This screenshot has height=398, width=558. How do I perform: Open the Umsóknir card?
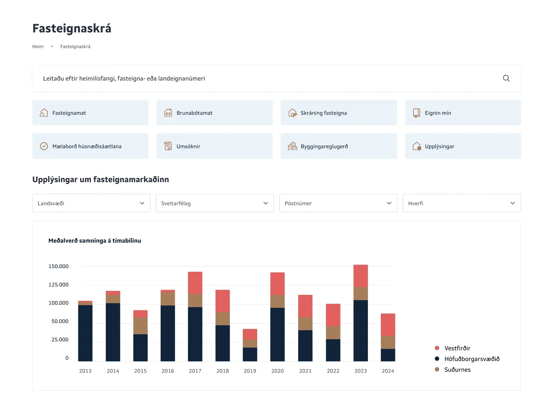[215, 146]
